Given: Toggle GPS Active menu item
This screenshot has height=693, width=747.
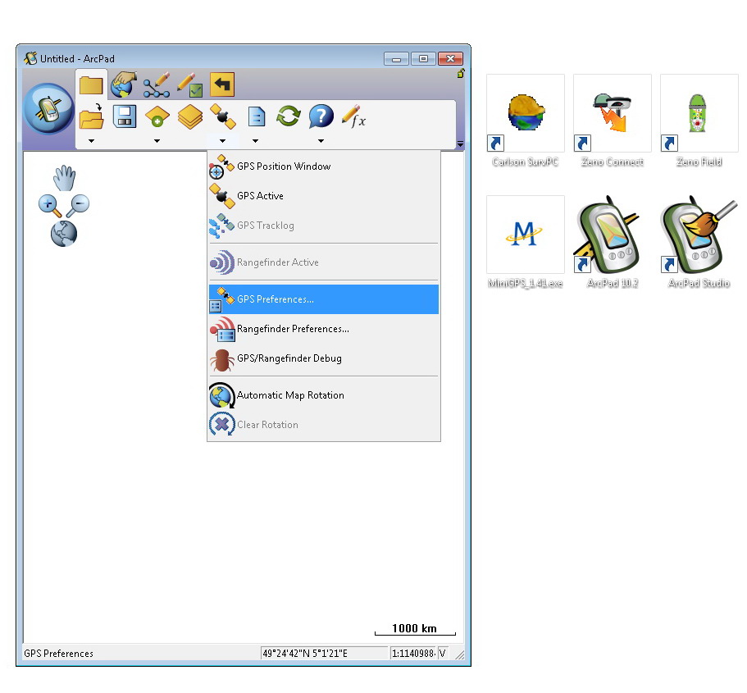Looking at the screenshot, I should [x=323, y=196].
